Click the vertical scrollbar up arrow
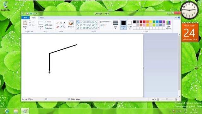Viewport: 202px width, 114px height. click(x=179, y=35)
